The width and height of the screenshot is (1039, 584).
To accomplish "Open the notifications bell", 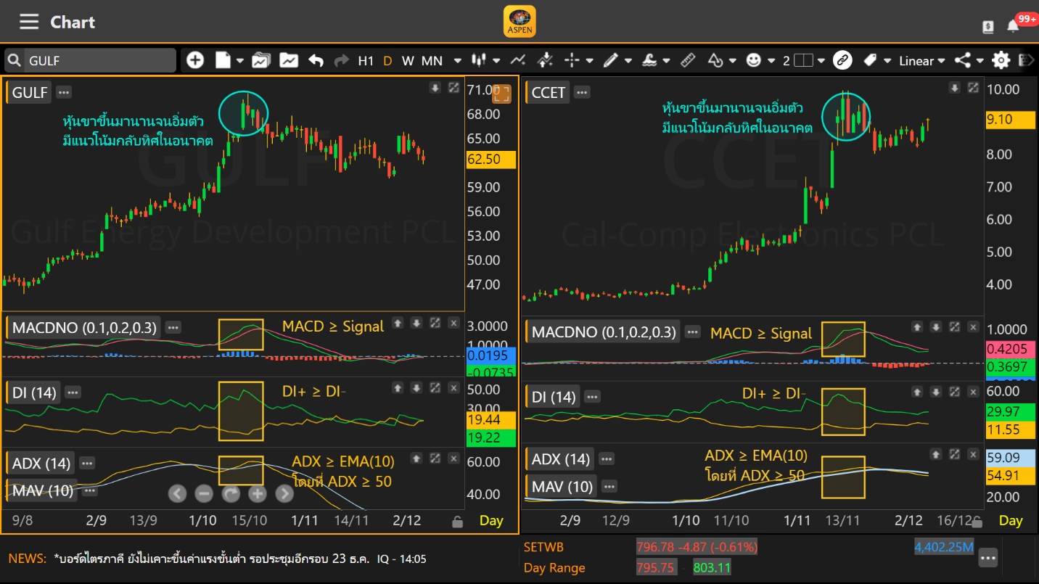I will (1013, 26).
